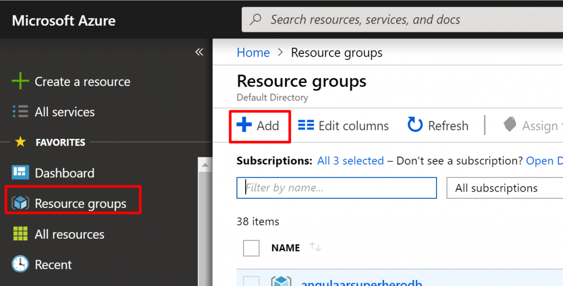Click the Recent clock icon
This screenshot has height=286, width=563.
[20, 265]
